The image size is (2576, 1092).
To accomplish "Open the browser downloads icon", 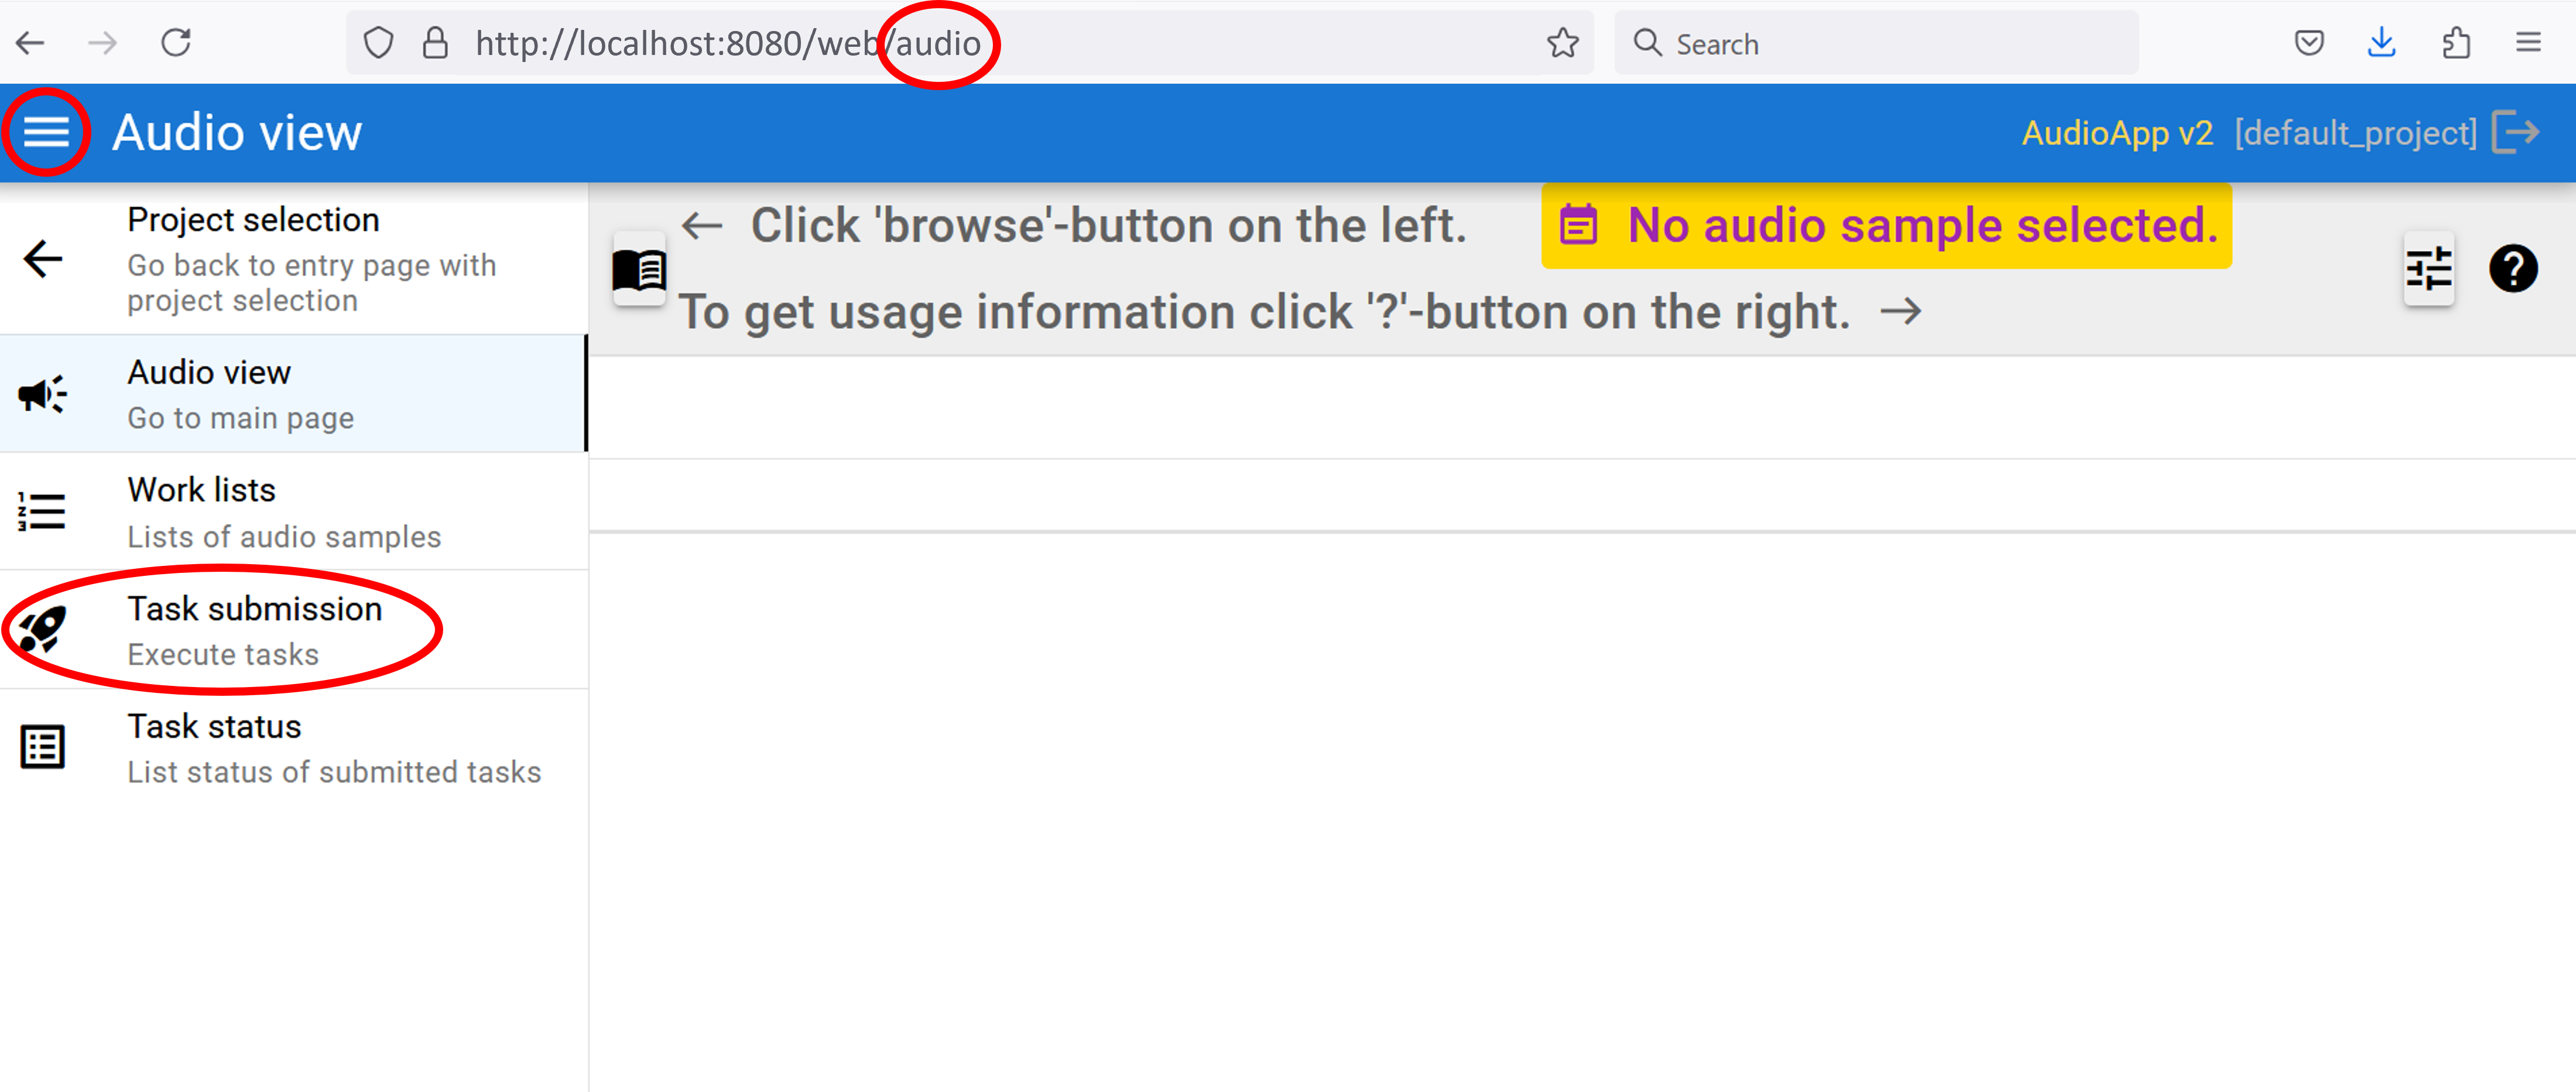I will pos(2382,43).
